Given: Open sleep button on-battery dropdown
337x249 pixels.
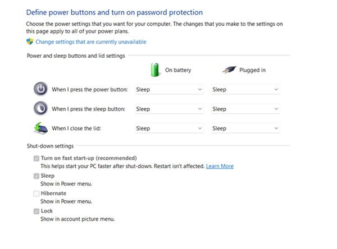Looking at the screenshot, I should click(x=169, y=109).
